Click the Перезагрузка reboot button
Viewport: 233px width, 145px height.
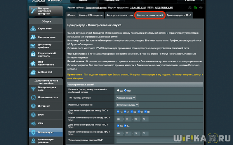[x=111, y=1]
